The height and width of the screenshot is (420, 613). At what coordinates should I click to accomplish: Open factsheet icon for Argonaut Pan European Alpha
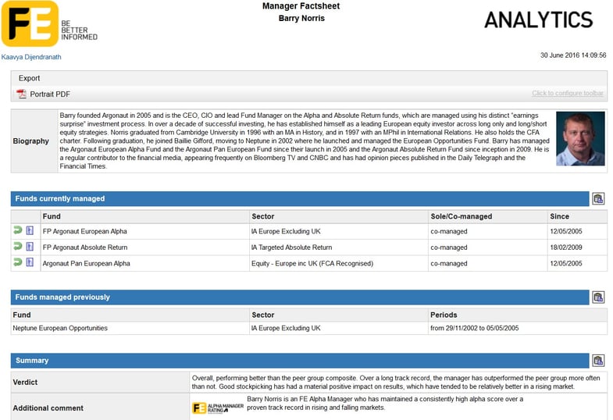tap(30, 262)
